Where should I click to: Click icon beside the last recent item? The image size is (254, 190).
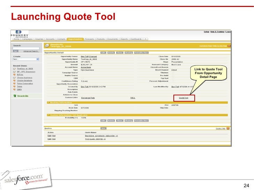[14, 89]
